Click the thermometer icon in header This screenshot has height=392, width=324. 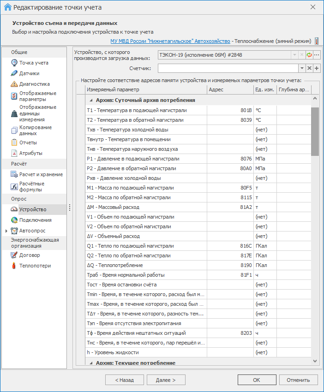(317, 41)
